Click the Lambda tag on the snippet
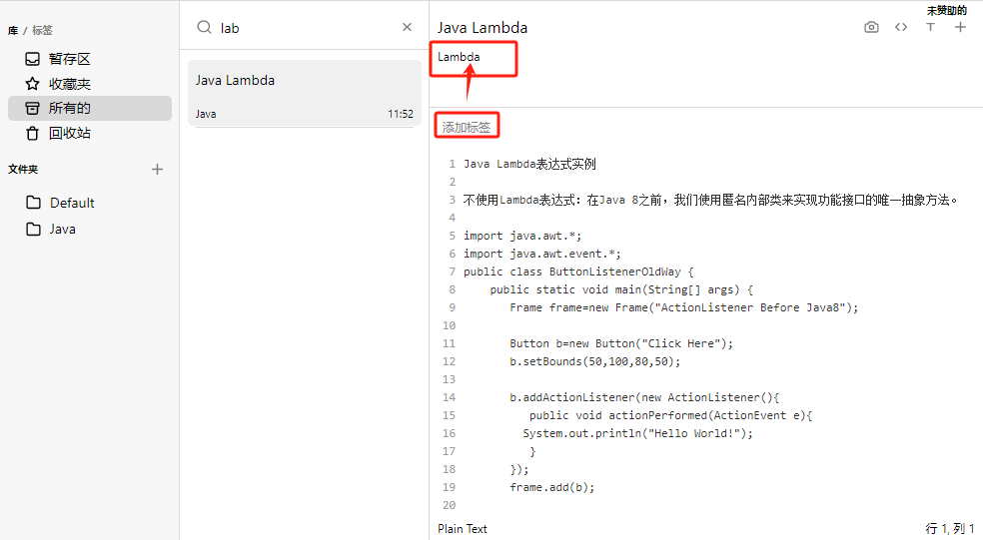 [x=459, y=57]
